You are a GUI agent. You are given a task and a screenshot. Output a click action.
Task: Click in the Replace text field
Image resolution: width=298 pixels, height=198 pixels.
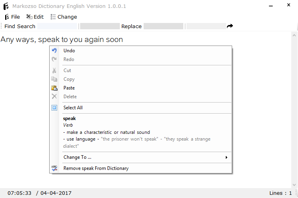point(163,26)
